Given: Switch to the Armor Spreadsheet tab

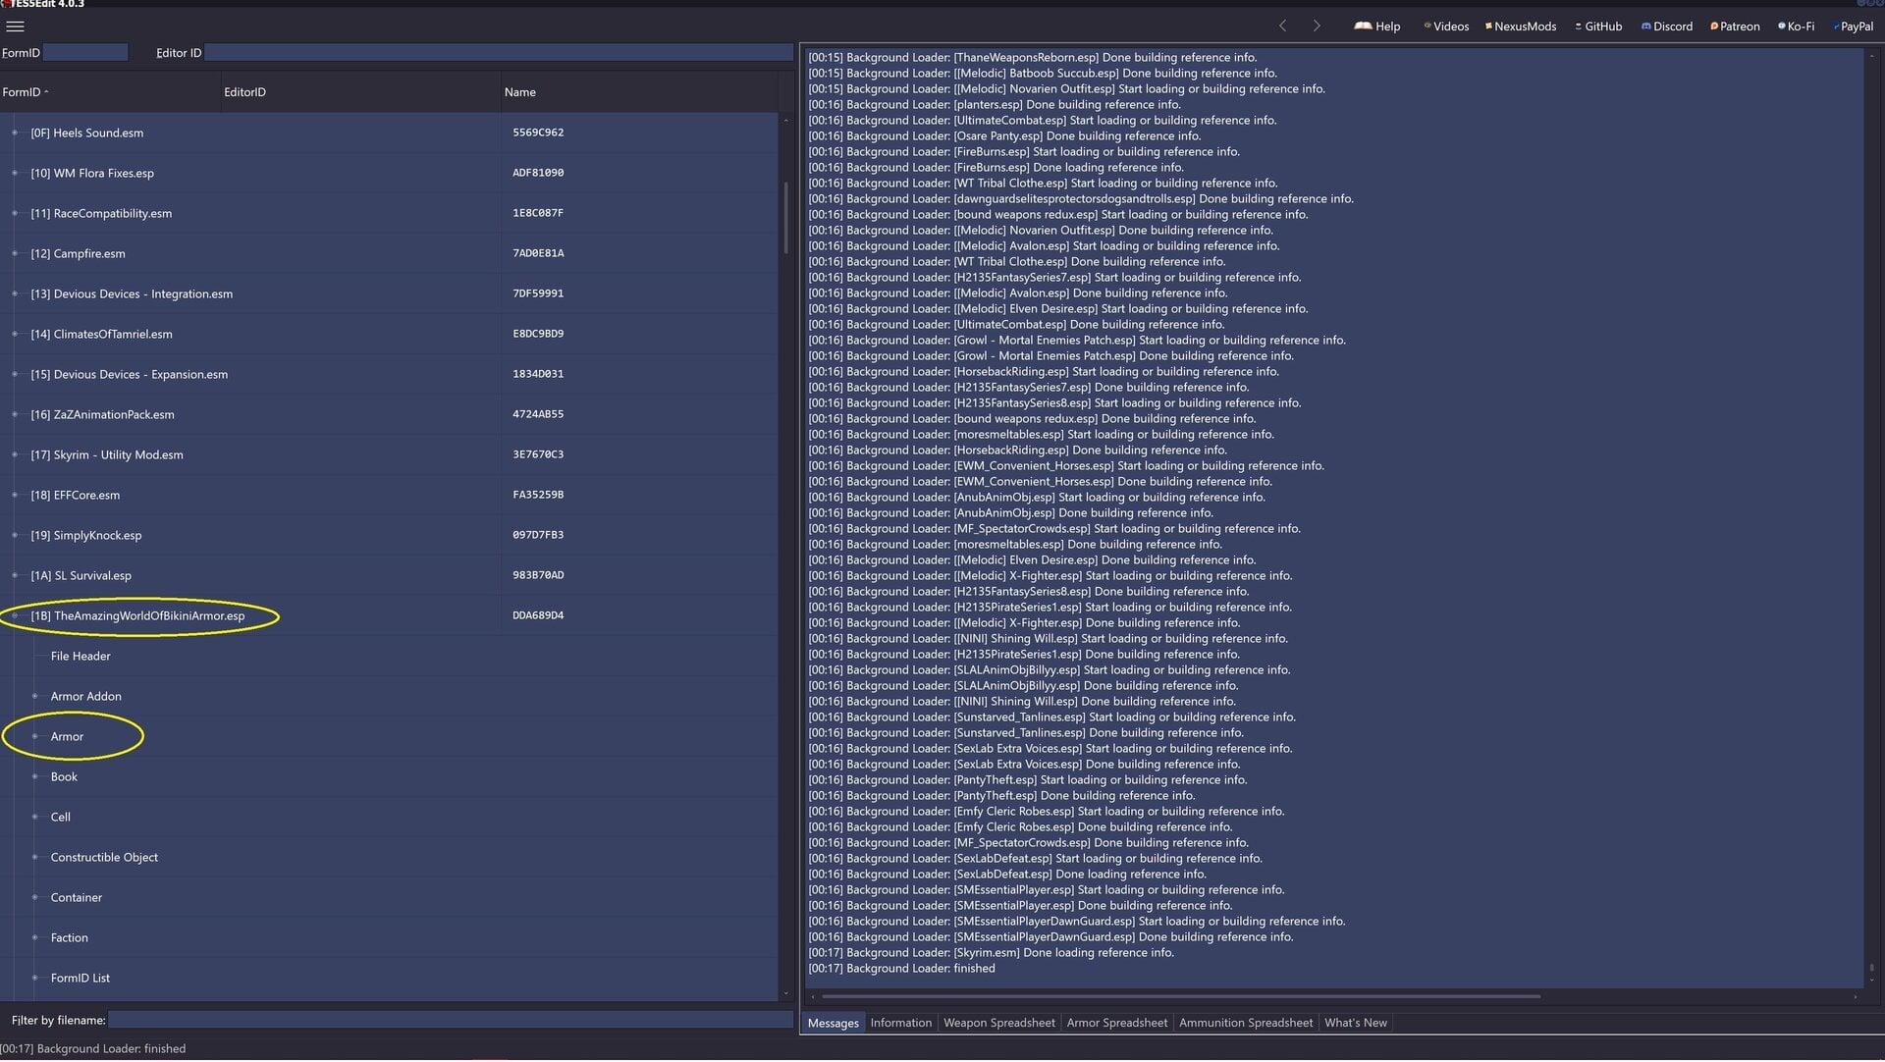Looking at the screenshot, I should pyautogui.click(x=1116, y=1023).
